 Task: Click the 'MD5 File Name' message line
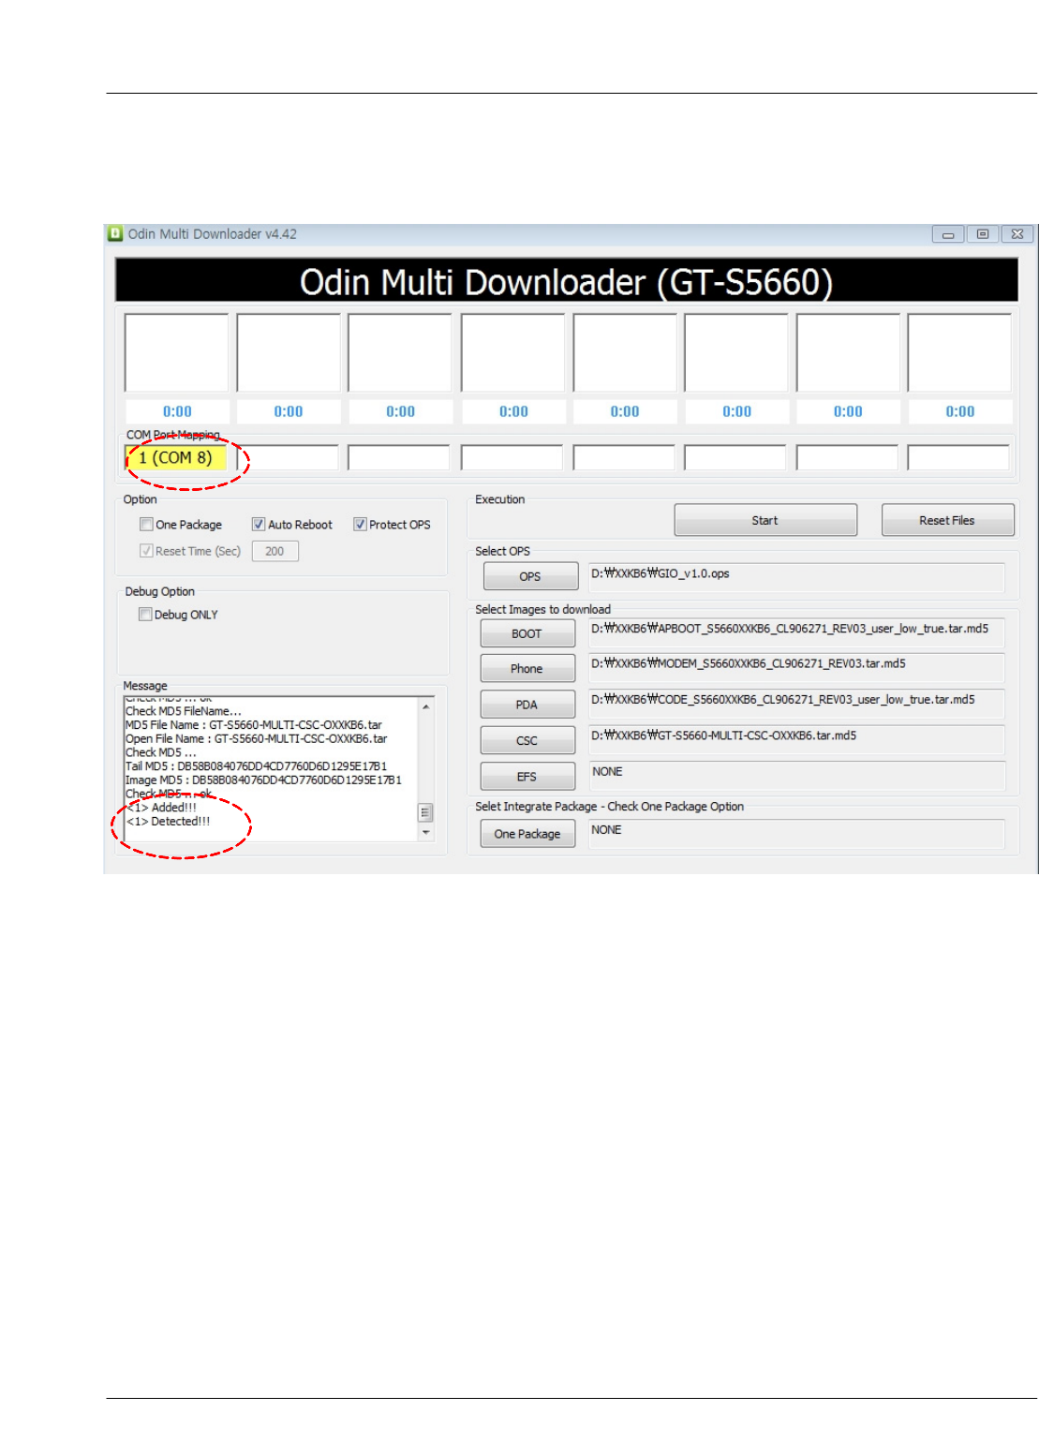(x=254, y=725)
